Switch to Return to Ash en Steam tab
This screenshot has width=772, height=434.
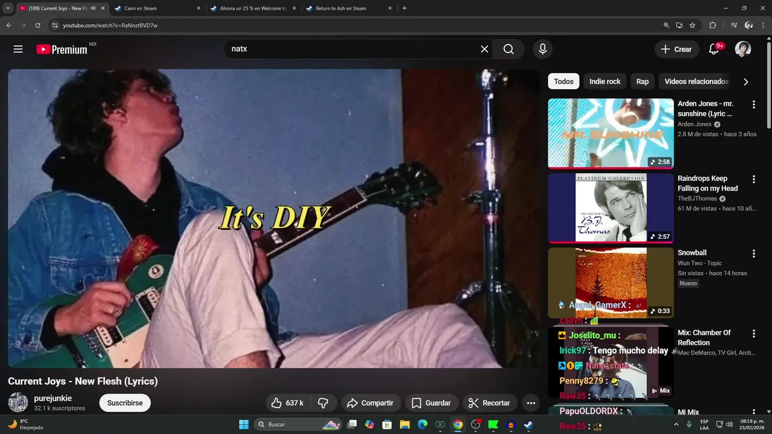point(348,8)
